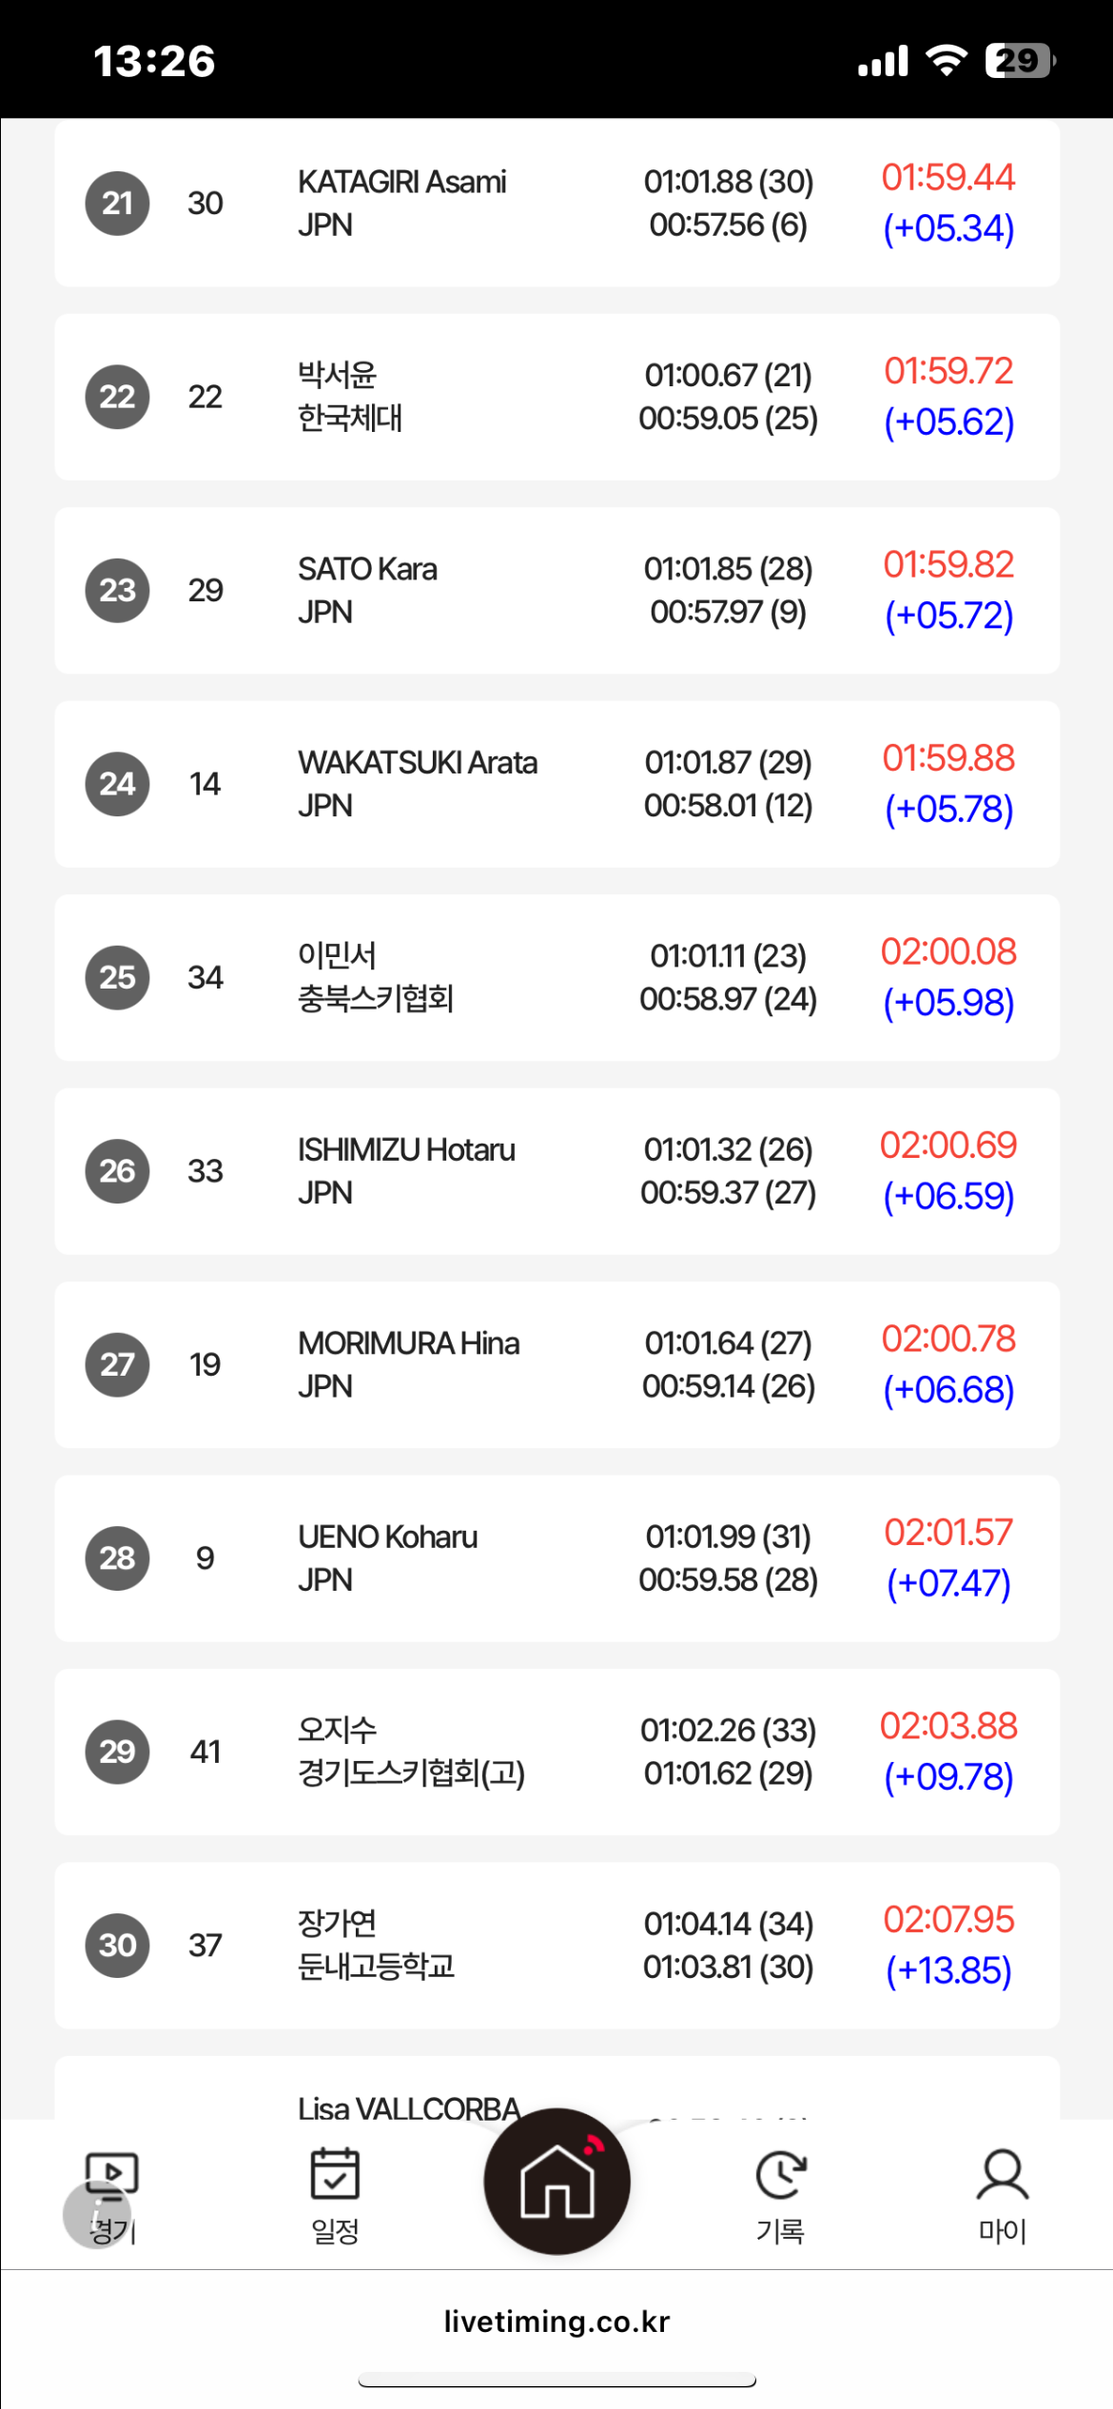Open SATO Kara's result entry
The width and height of the screenshot is (1113, 2409).
(x=556, y=590)
